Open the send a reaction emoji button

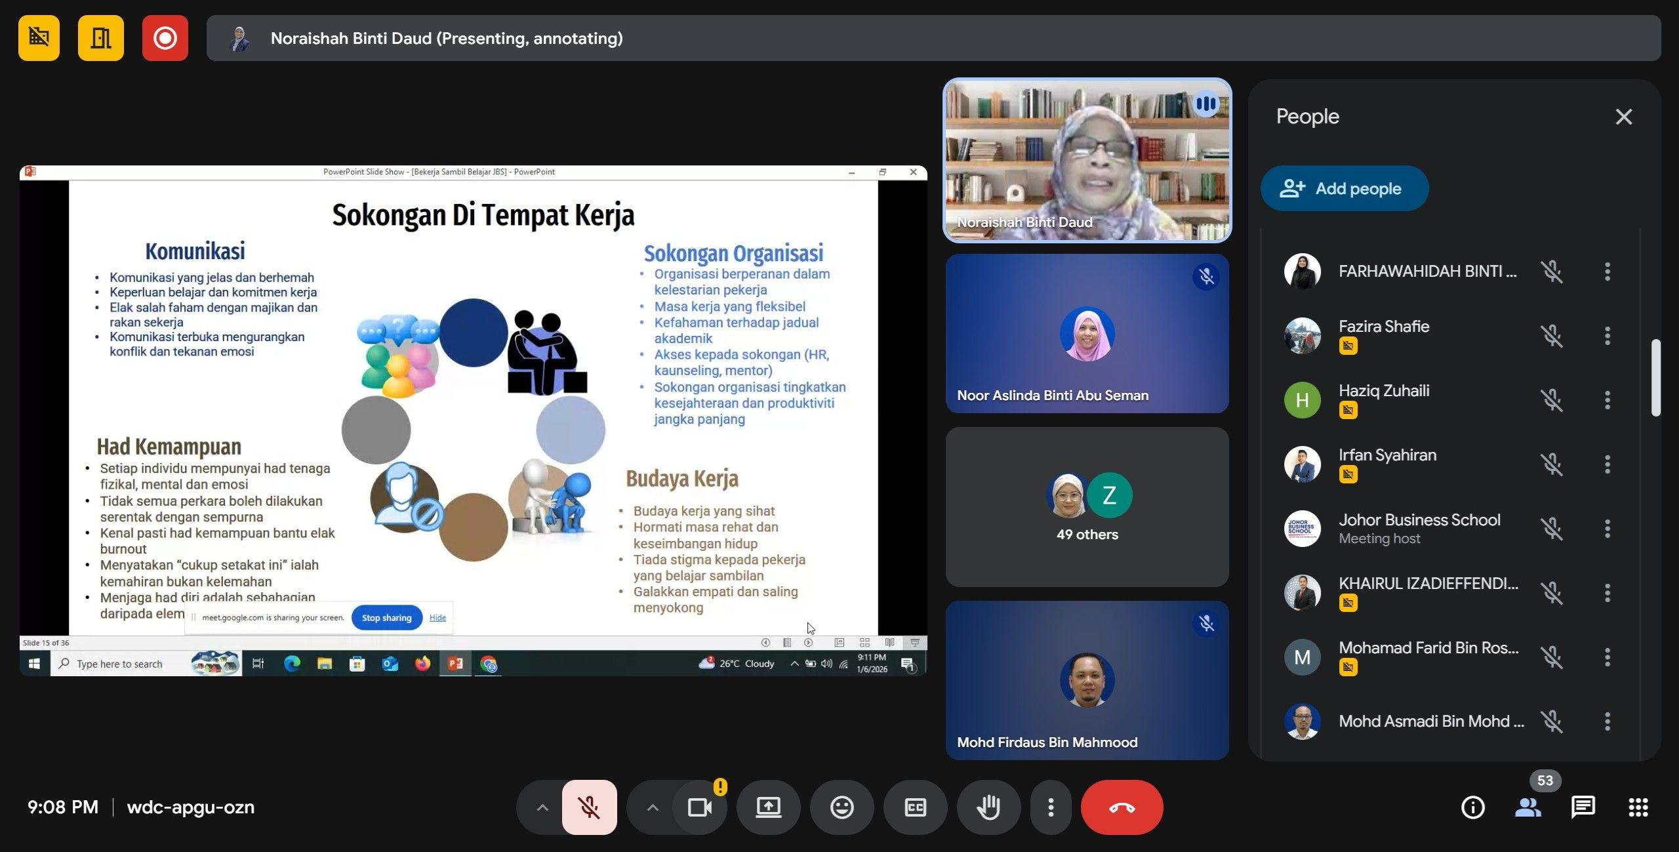click(x=841, y=807)
